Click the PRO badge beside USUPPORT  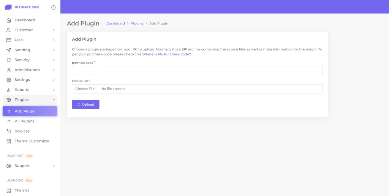29,156
